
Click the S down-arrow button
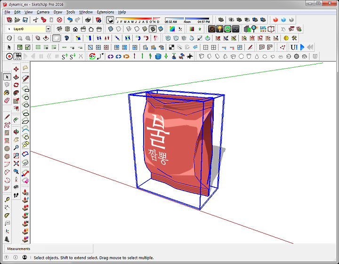tap(73, 56)
